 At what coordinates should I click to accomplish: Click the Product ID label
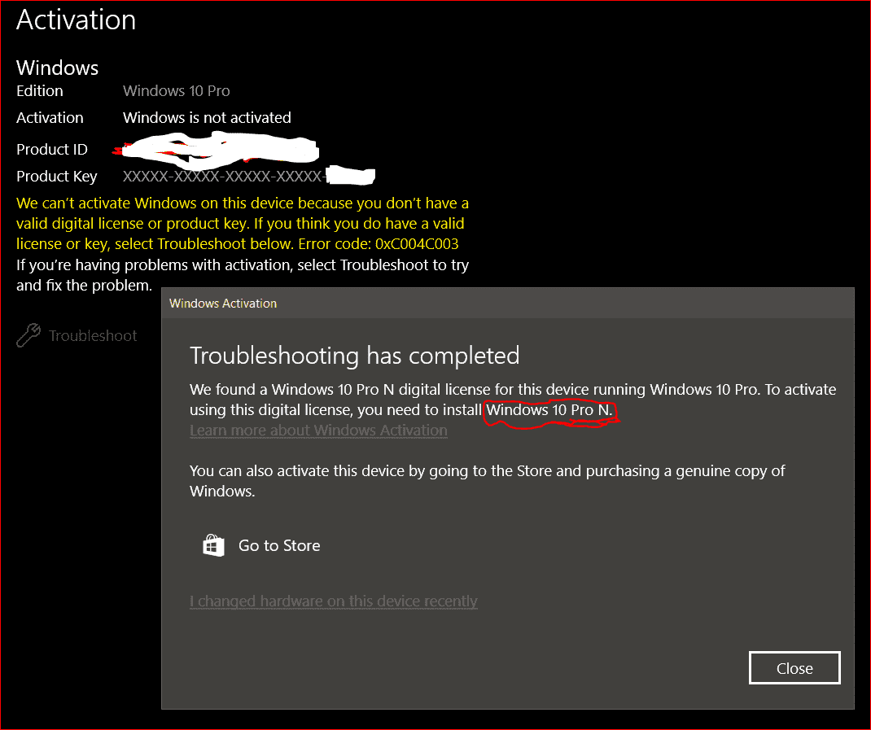pyautogui.click(x=51, y=150)
